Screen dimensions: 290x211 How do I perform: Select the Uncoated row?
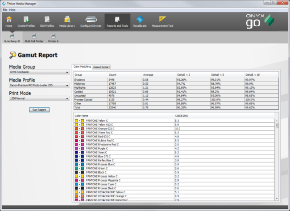pyautogui.click(x=176, y=95)
